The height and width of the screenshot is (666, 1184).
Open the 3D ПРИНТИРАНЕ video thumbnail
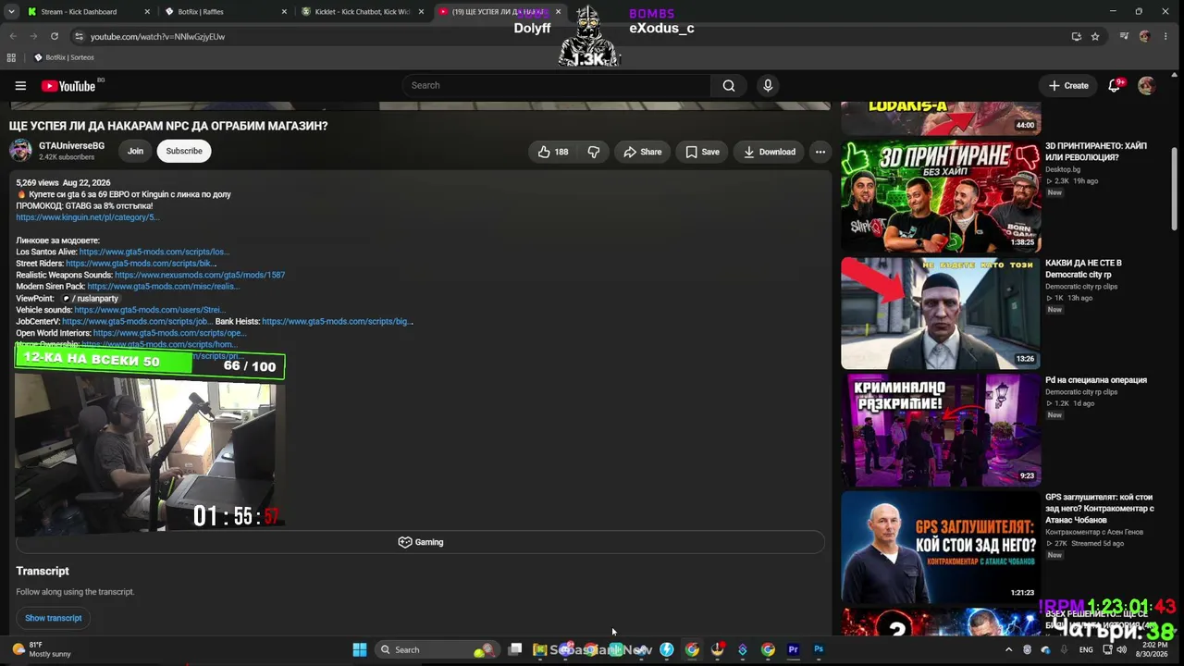(941, 196)
